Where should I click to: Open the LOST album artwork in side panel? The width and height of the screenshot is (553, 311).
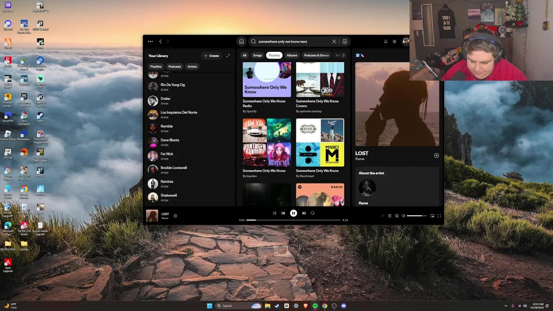point(397,104)
